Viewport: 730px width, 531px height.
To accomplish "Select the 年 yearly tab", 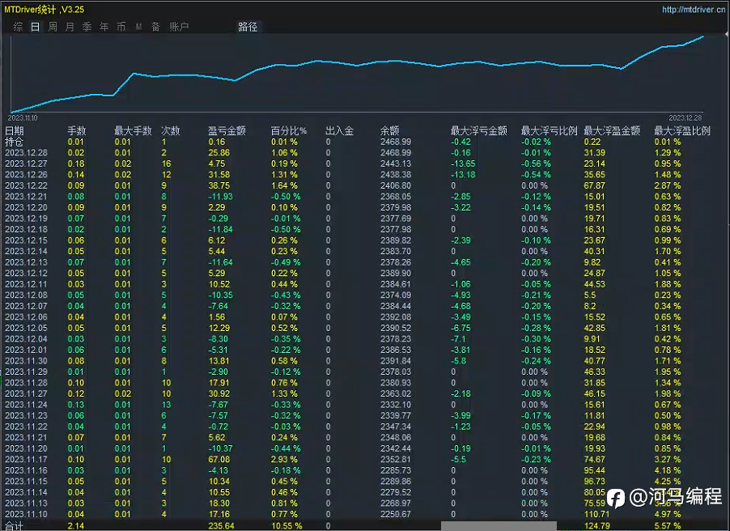I will point(104,27).
